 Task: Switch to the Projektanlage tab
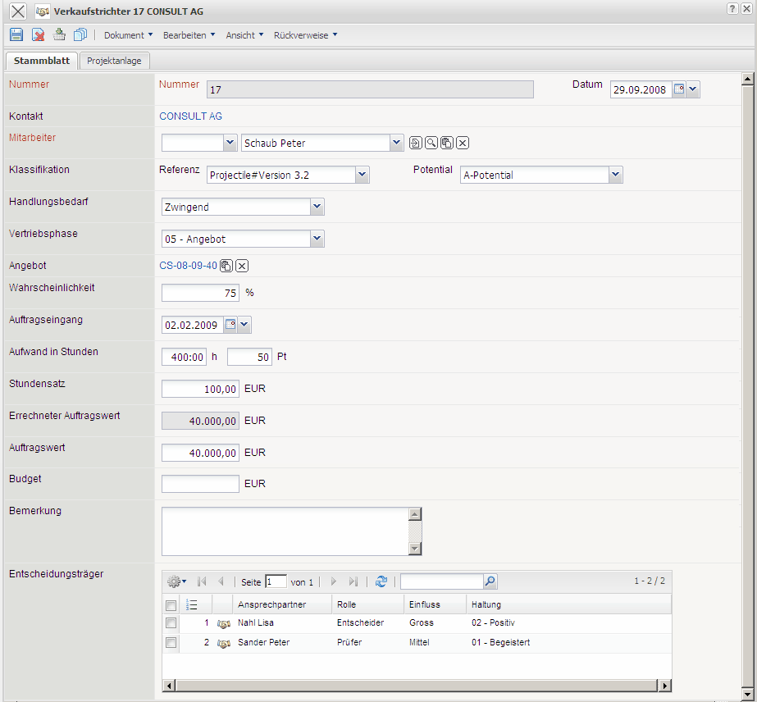coord(114,61)
